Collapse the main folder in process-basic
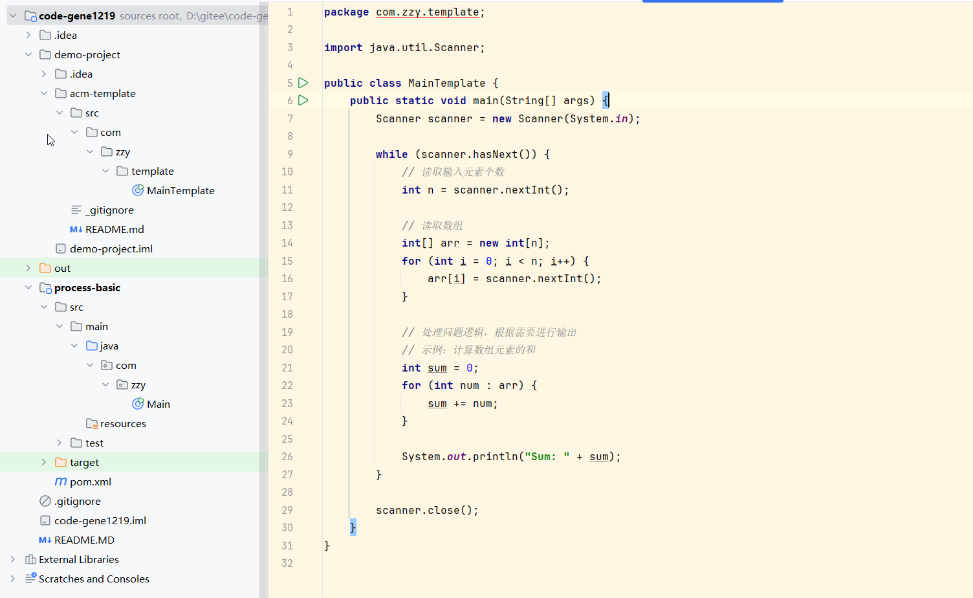The width and height of the screenshot is (973, 598). coord(60,326)
